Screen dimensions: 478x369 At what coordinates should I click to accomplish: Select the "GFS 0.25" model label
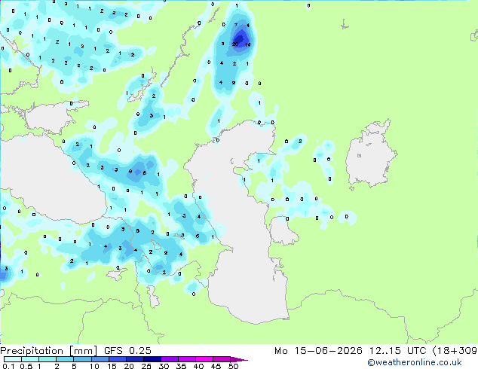pyautogui.click(x=127, y=351)
